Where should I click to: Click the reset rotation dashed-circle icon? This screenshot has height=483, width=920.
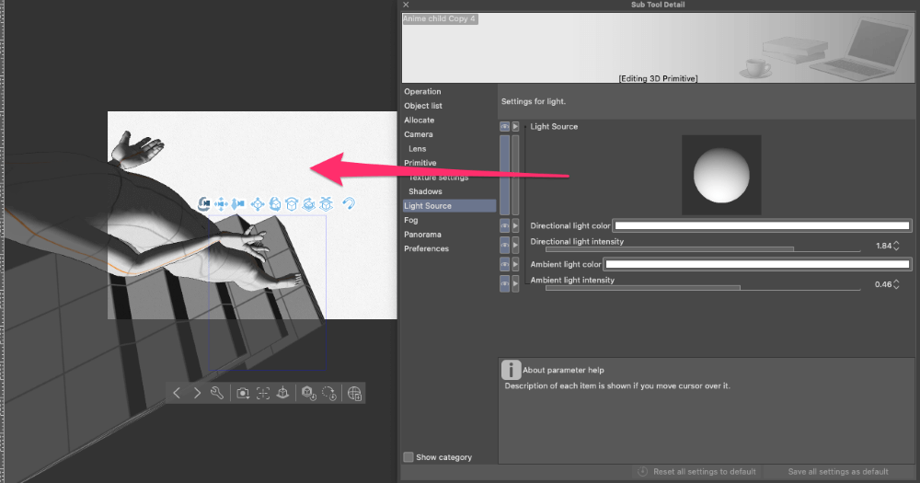click(x=329, y=393)
